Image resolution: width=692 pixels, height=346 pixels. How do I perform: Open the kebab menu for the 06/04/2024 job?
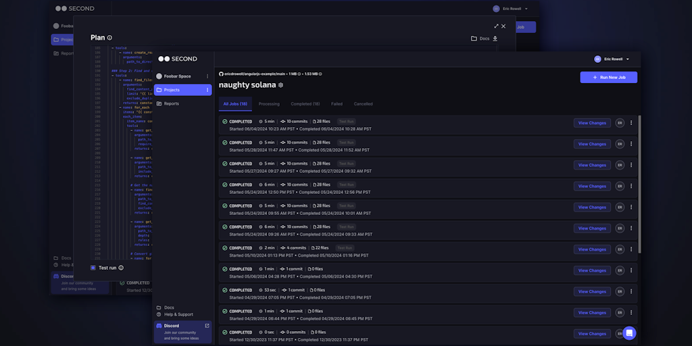[x=631, y=123]
